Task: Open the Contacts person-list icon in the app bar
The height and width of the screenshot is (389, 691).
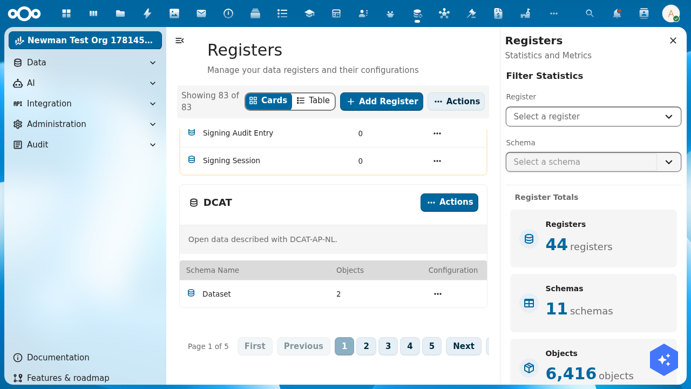Action: 363,14
